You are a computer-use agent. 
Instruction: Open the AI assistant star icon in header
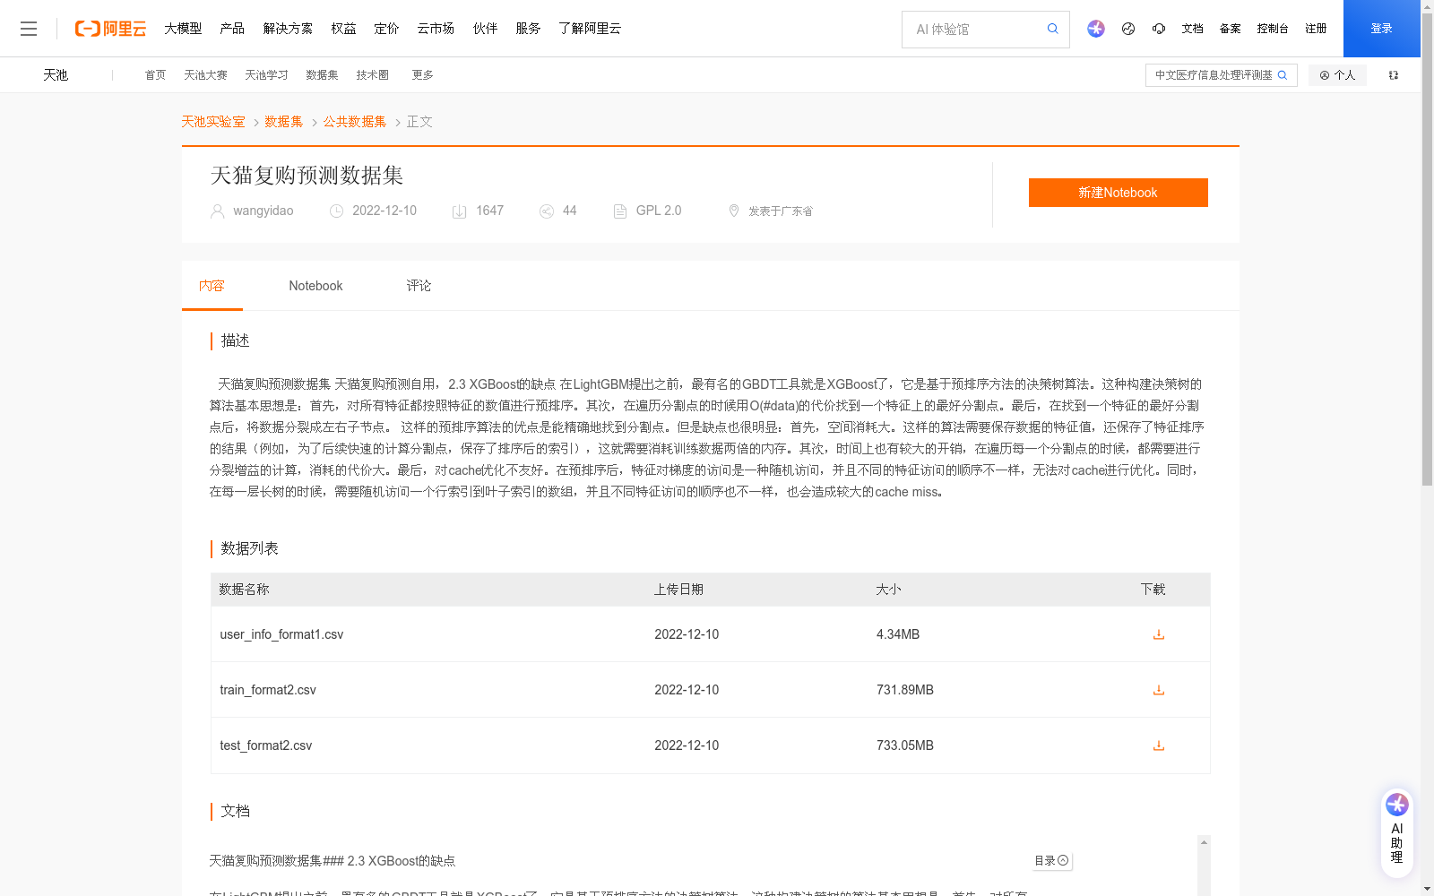click(1096, 29)
